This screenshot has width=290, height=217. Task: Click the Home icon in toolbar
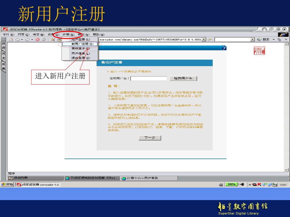pos(11,40)
